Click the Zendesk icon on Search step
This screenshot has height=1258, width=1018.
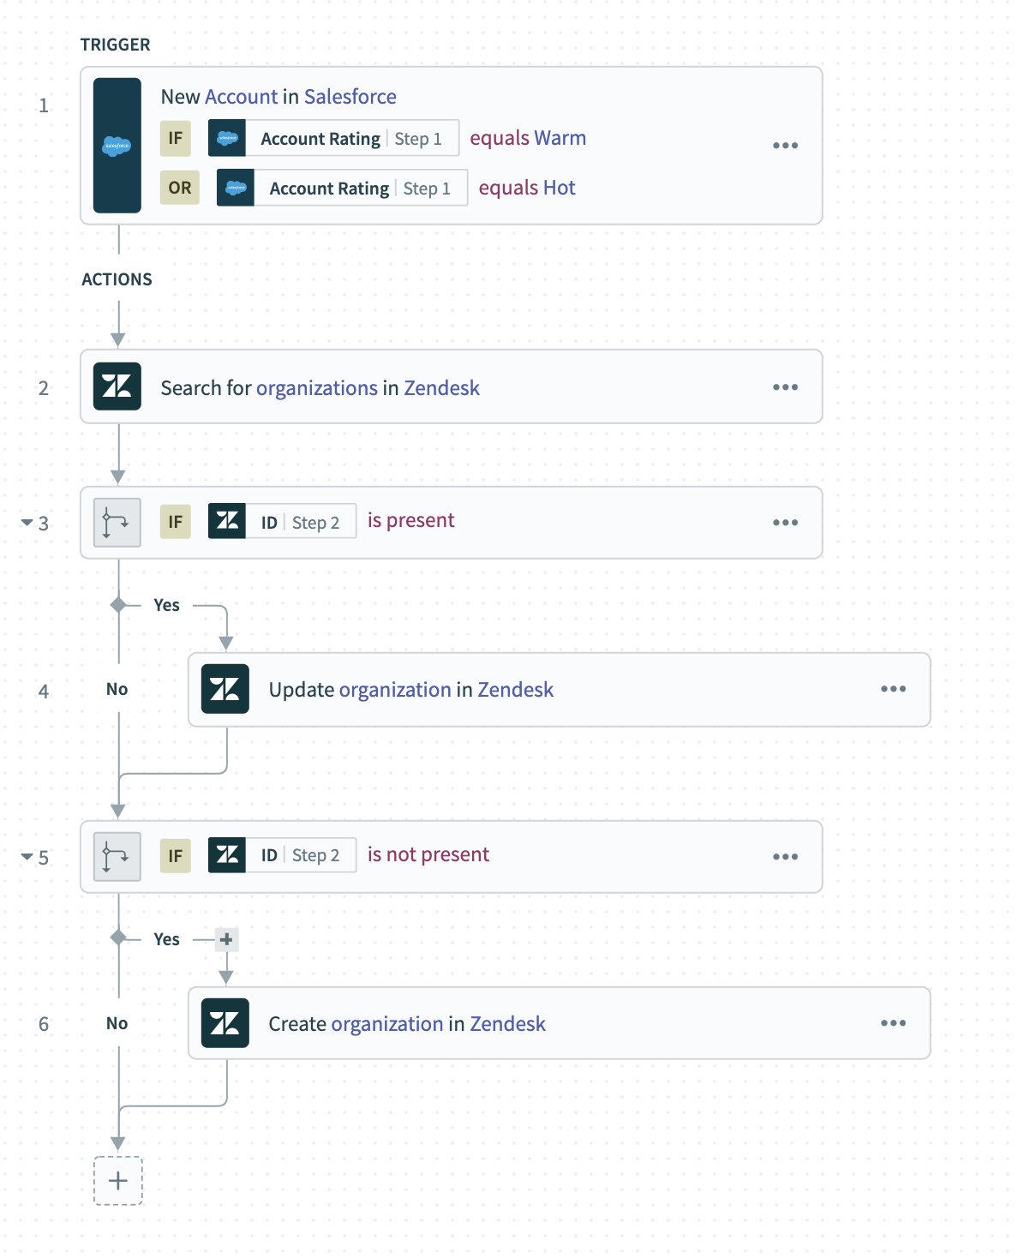click(117, 386)
